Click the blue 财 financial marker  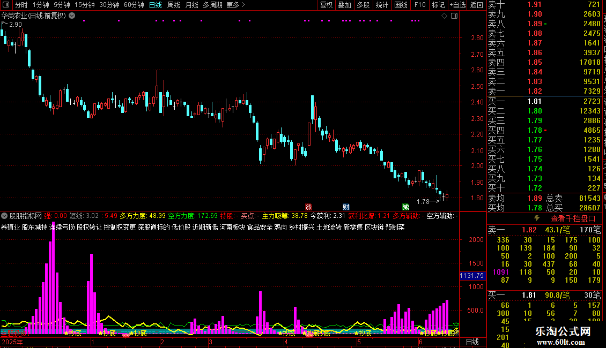[x=346, y=207]
